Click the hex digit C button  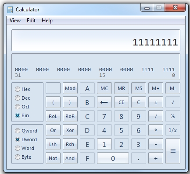87,116
